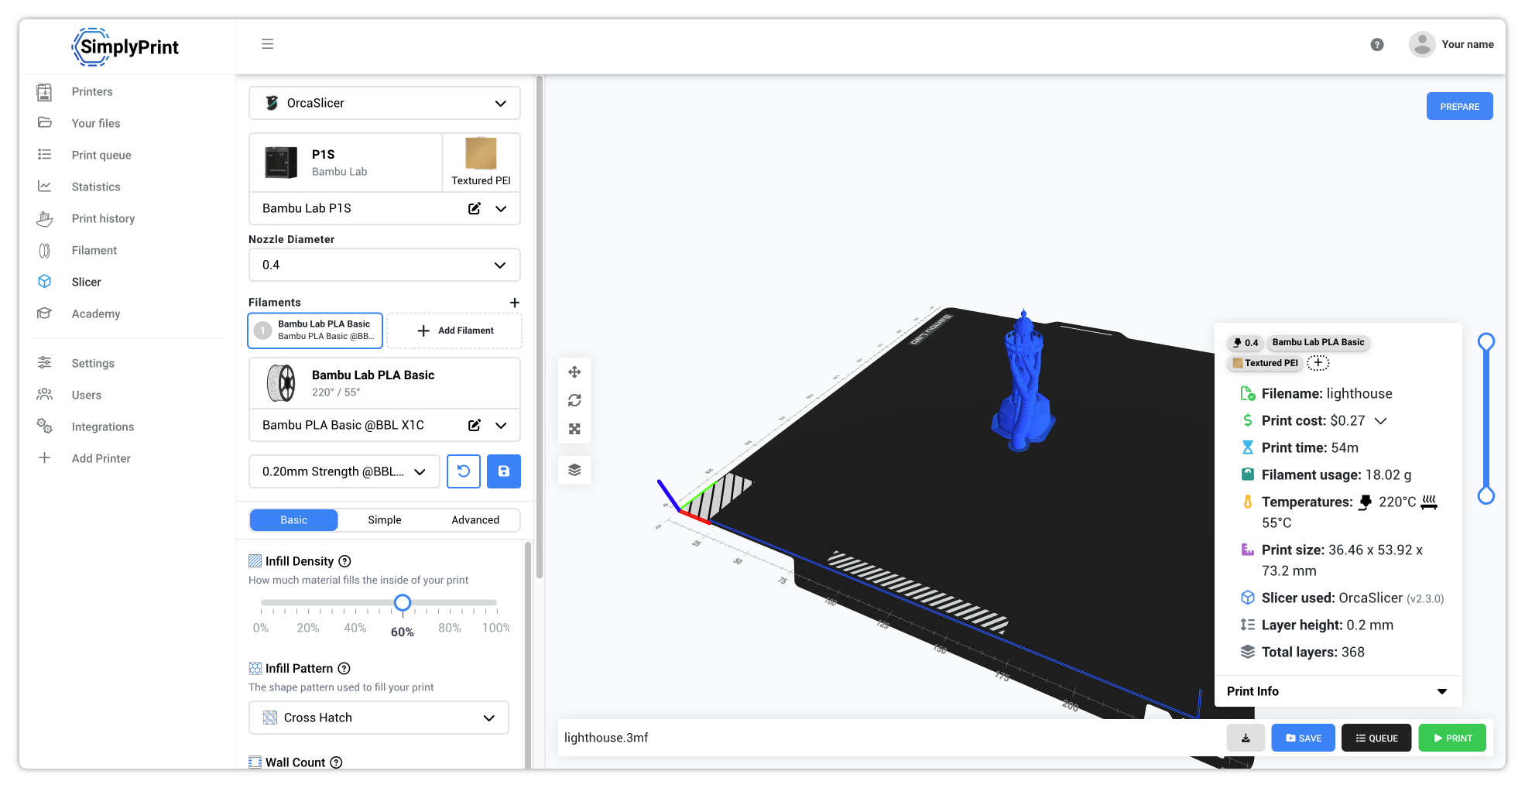Select the rotate tool in the viewer
Viewport: 1525px width, 788px height.
(574, 400)
